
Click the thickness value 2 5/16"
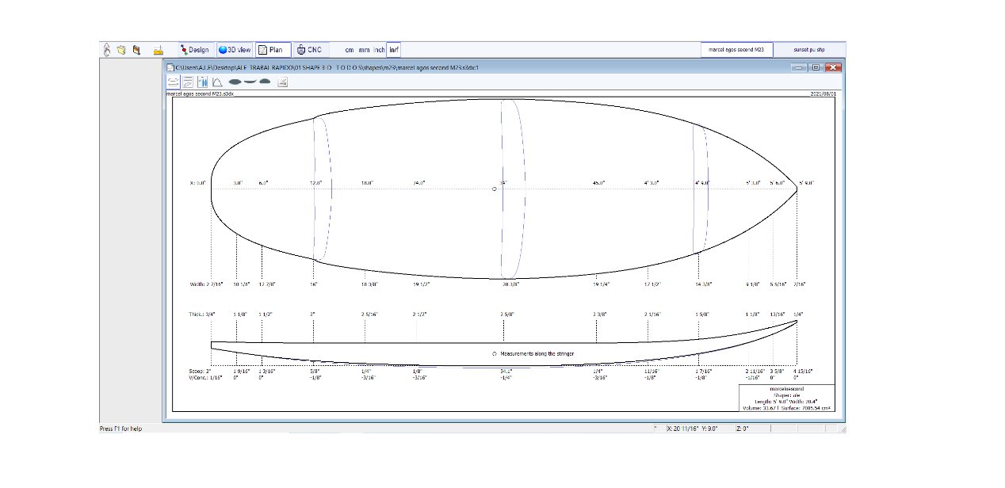coord(369,315)
